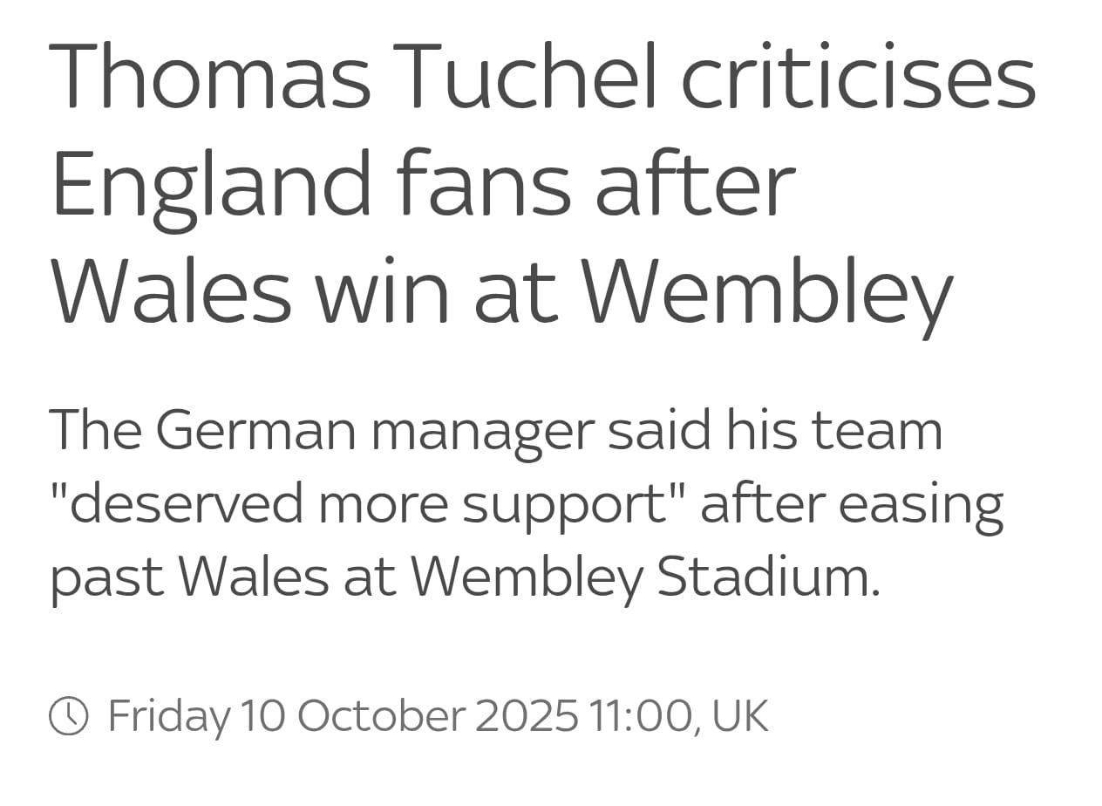The width and height of the screenshot is (1102, 806).
Task: Click the article summary paragraph
Action: click(526, 503)
